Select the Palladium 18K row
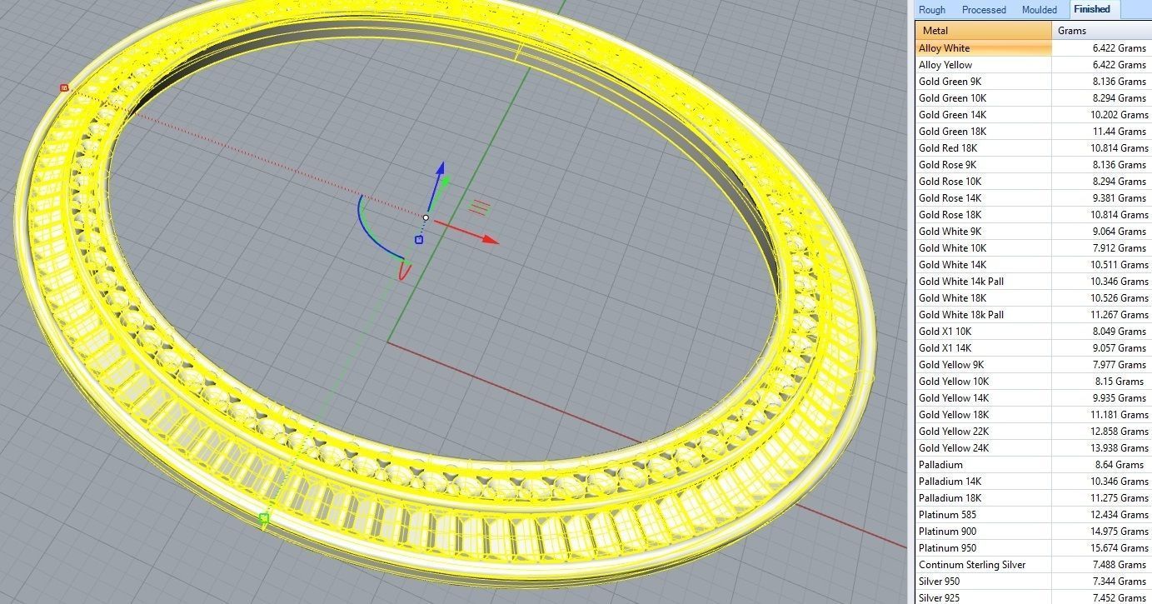Image resolution: width=1152 pixels, height=604 pixels. pyautogui.click(x=1033, y=498)
